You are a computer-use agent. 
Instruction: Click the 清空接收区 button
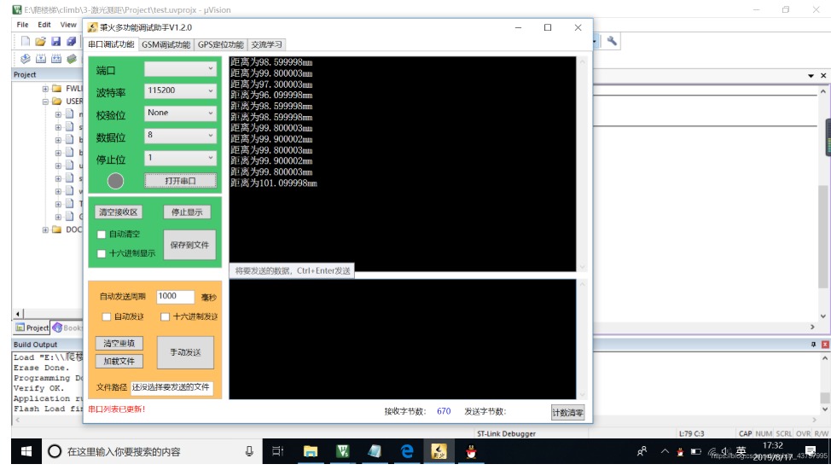(x=118, y=212)
